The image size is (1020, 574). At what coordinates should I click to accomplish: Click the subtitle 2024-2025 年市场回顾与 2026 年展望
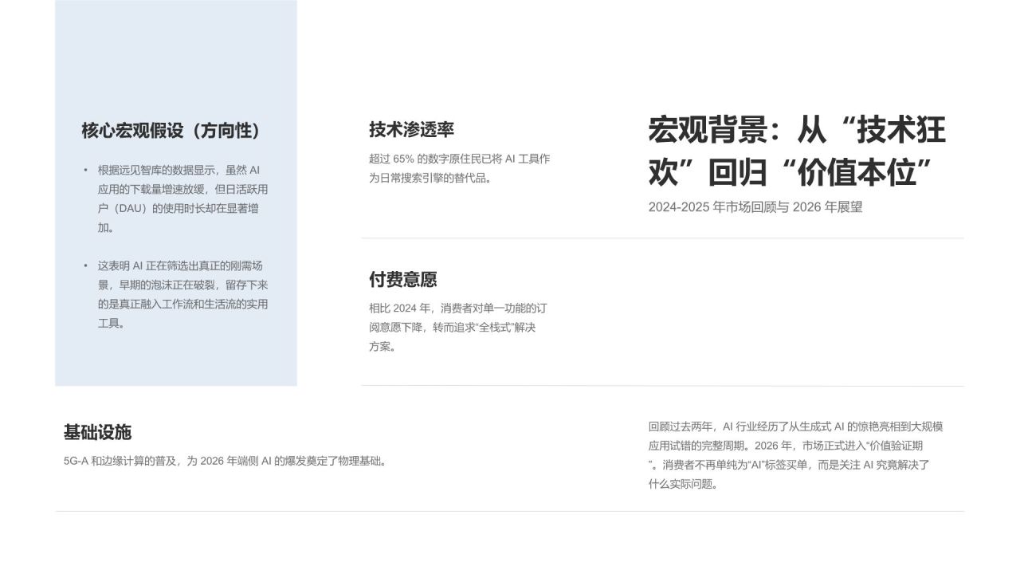click(x=755, y=207)
